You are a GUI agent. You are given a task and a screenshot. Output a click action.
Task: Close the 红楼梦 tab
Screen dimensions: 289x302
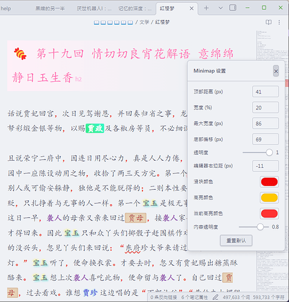coord(192,8)
